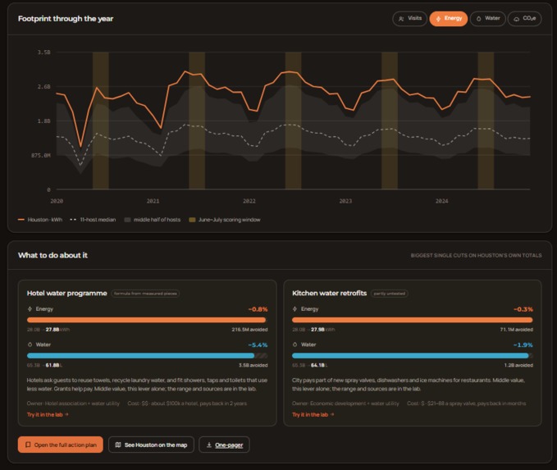557x470 pixels.
Task: Open the full action plan
Action: [61, 445]
